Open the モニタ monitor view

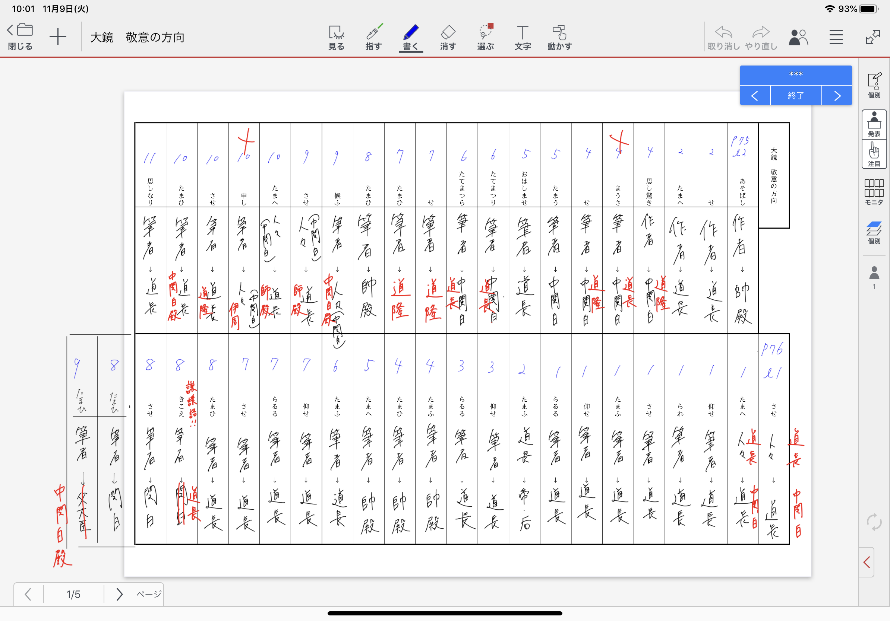coord(874,191)
